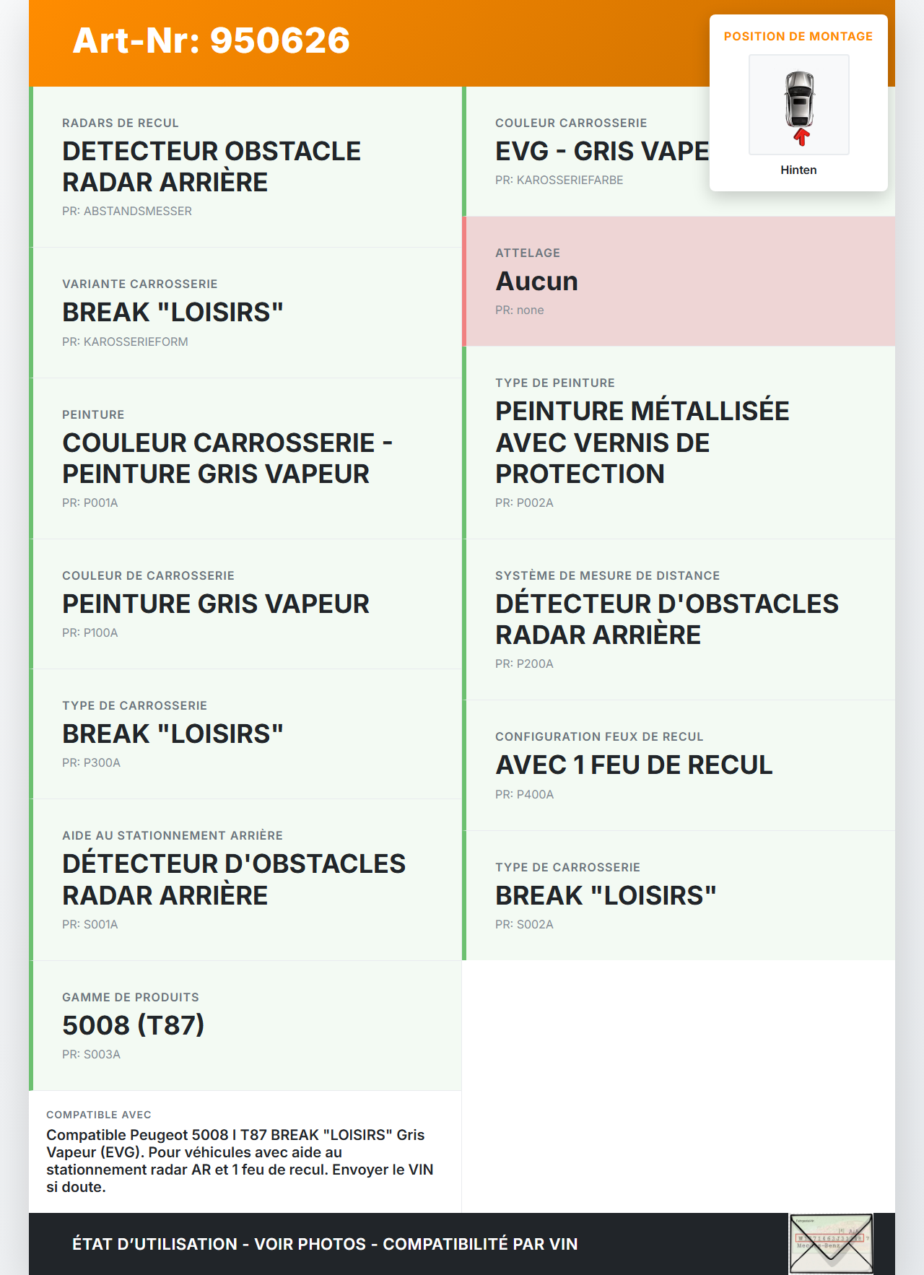Click the footer "État d'utilisation" banner text
The width and height of the screenshot is (924, 1275).
pos(325,1244)
